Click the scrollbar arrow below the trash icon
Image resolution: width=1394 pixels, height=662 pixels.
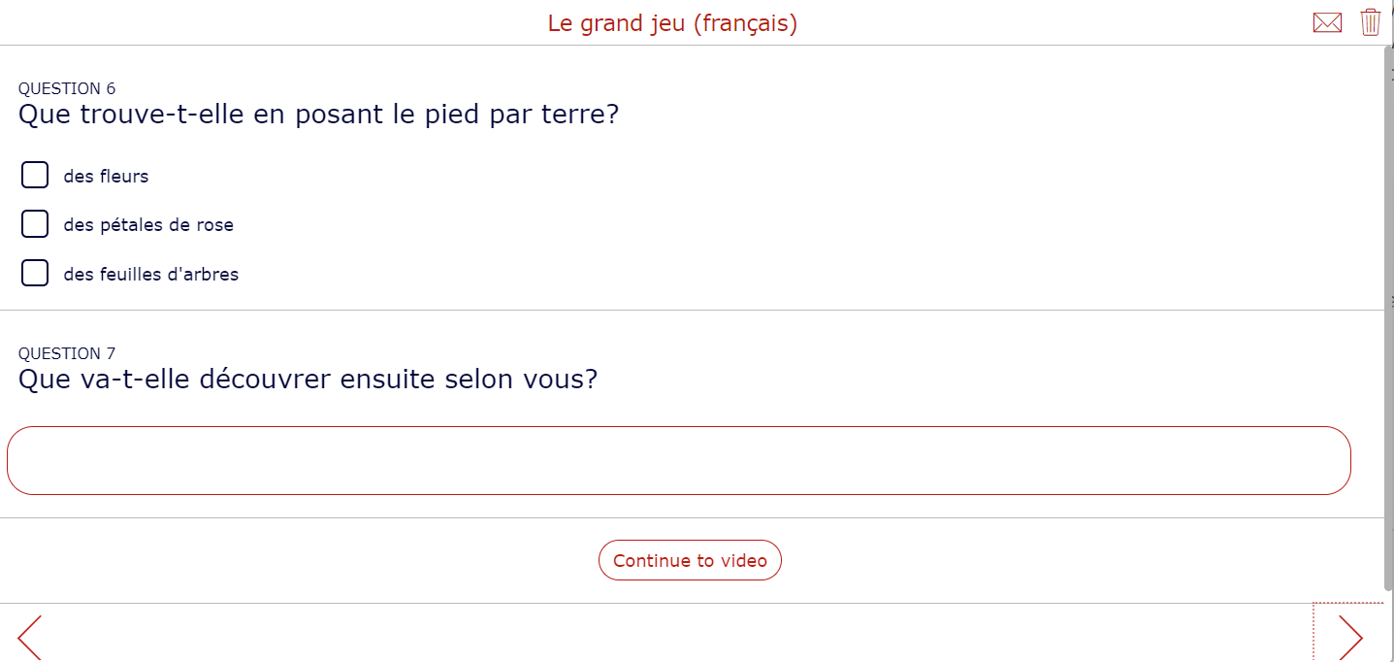coord(1387,57)
